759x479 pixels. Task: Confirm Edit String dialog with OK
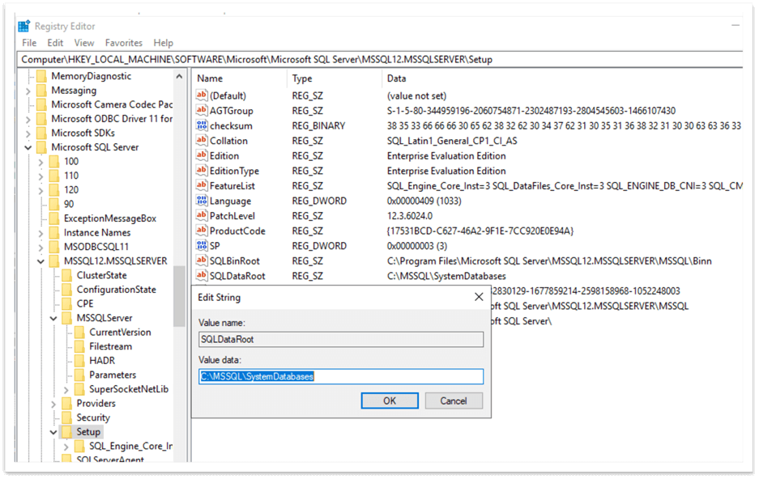[389, 401]
